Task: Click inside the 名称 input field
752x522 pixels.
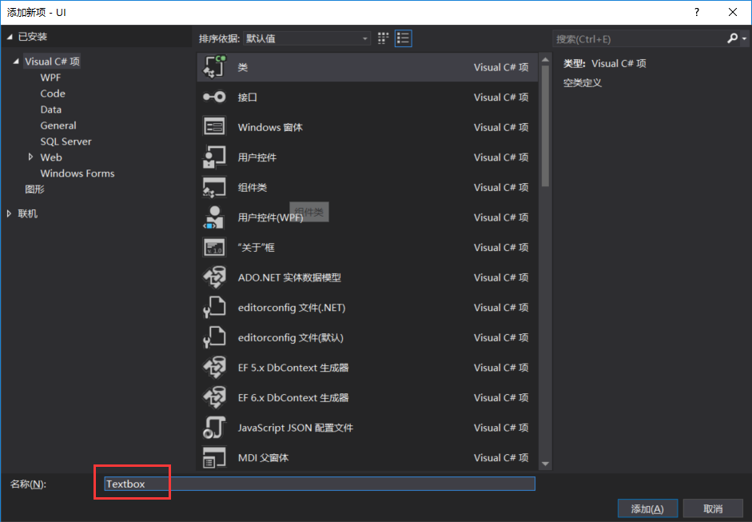Action: (x=320, y=483)
